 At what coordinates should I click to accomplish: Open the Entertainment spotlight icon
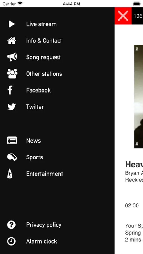coord(10,174)
